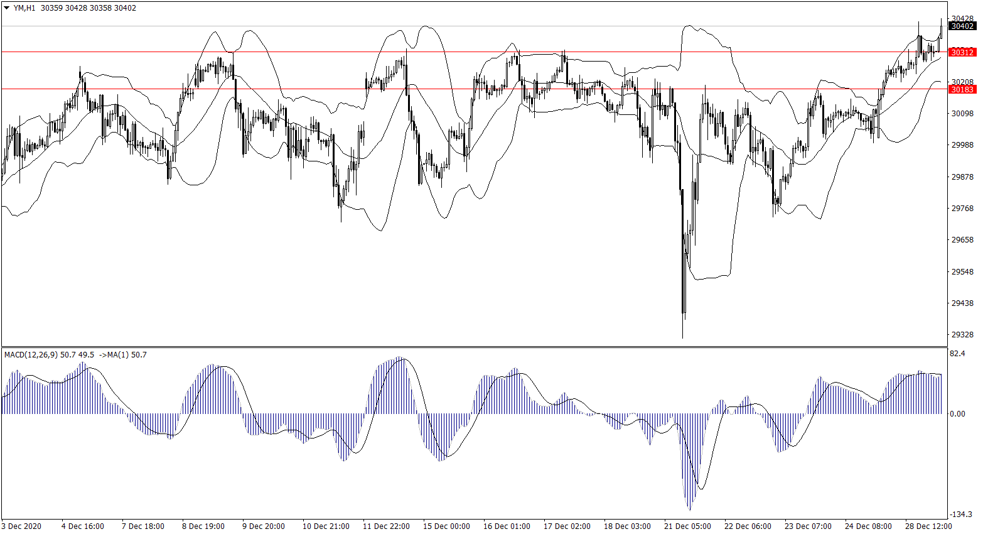Click the 21 Dec 05:00 time label
This screenshot has width=983, height=534.
[x=687, y=526]
